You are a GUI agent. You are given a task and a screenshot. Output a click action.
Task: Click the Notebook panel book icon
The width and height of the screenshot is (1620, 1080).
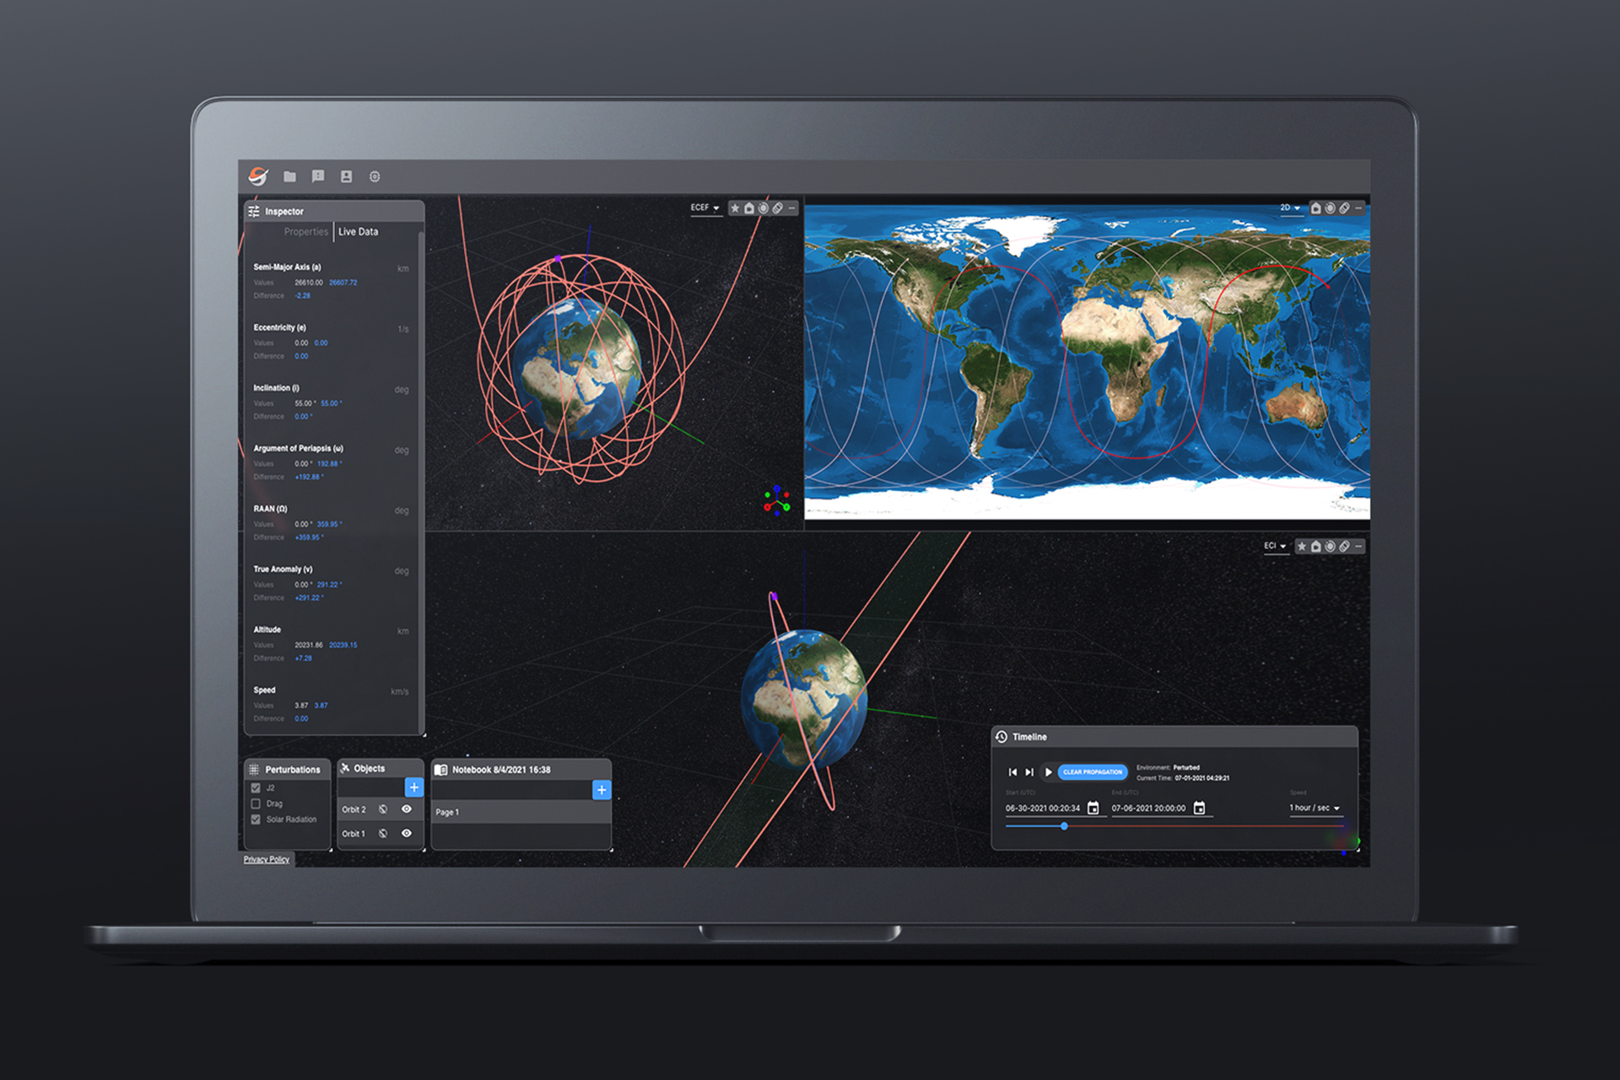440,769
